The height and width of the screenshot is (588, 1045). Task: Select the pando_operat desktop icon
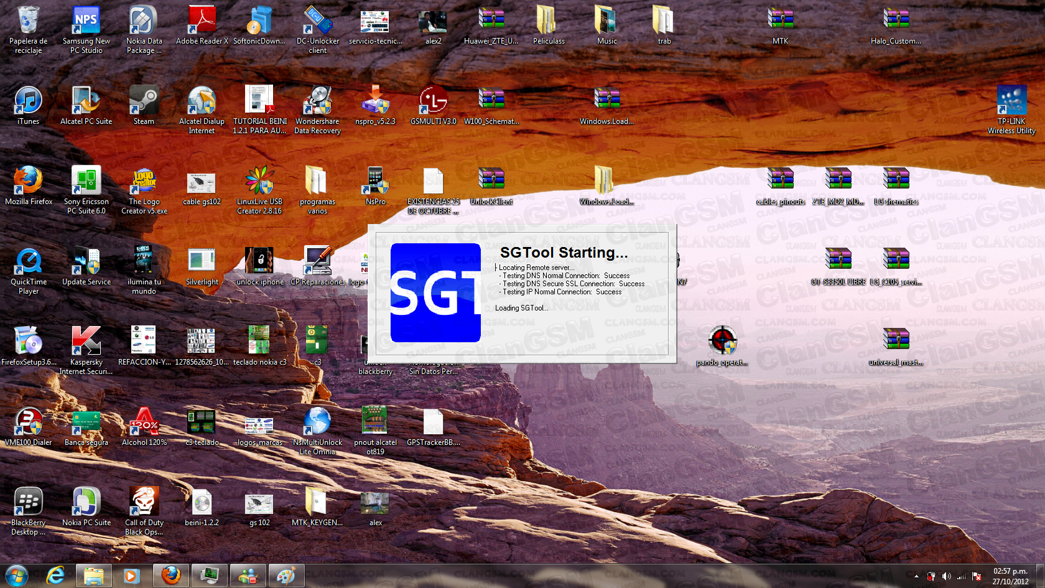(722, 343)
